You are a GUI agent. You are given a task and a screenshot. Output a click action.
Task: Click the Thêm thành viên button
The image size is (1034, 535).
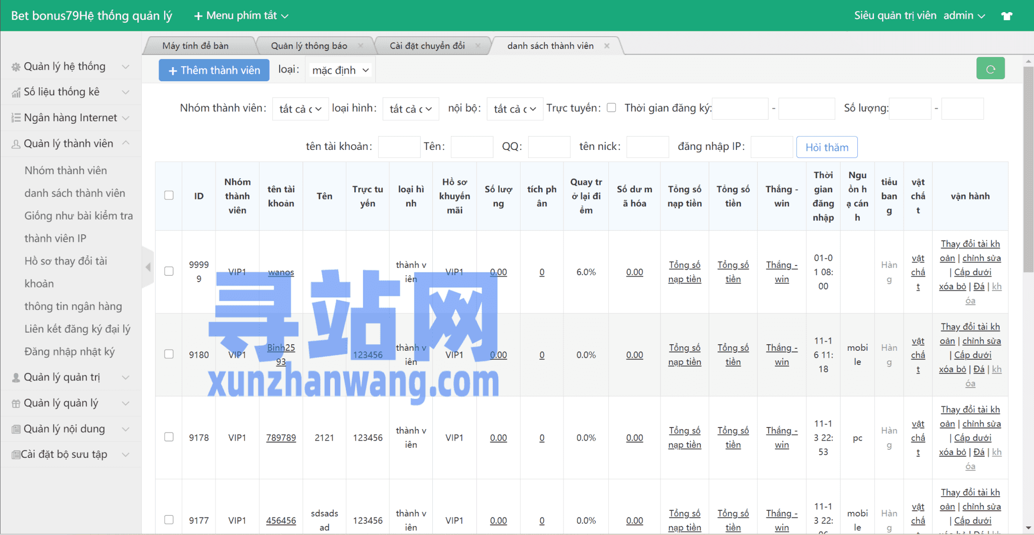point(215,70)
